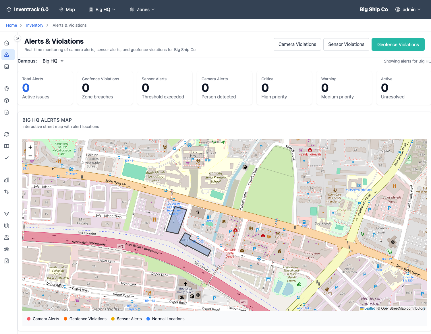431x334 pixels.
Task: Open the Inventory breadcrumb link
Action: click(34, 25)
